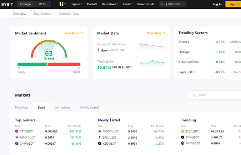Open the apps grid menu icon
This screenshot has height=155, width=241.
point(61,4)
